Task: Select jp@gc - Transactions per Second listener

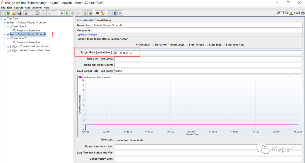Action: 30,46
